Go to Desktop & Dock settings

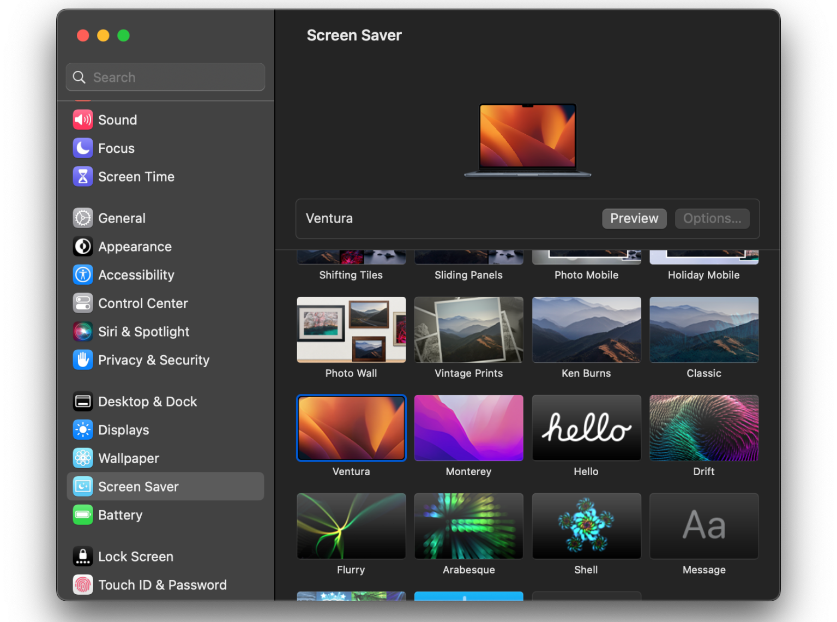pos(147,402)
